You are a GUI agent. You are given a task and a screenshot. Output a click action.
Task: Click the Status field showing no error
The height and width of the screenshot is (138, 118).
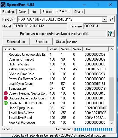pyautogui.click(x=90, y=41)
